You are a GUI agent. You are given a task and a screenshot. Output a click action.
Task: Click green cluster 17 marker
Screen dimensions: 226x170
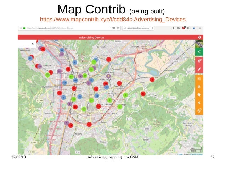[x=85, y=76]
